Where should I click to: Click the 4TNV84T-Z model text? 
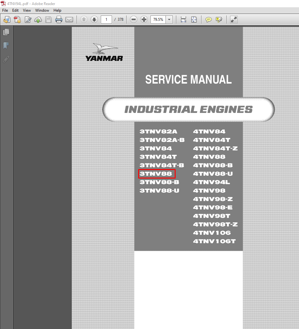pos(215,148)
